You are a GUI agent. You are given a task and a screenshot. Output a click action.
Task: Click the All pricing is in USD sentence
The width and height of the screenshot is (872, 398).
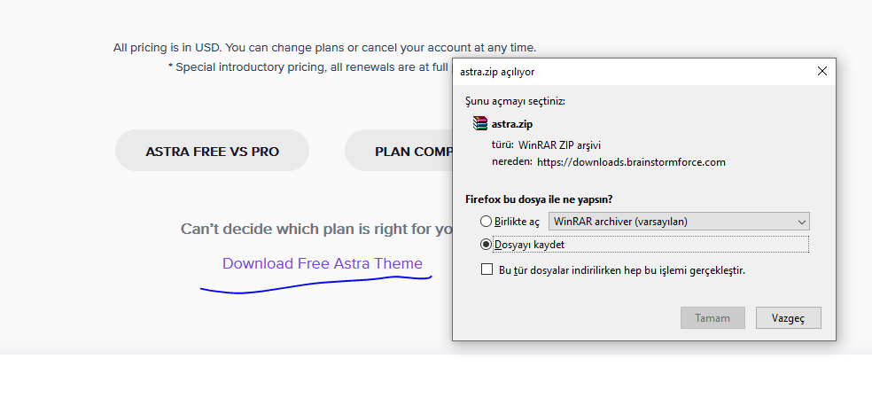(324, 48)
